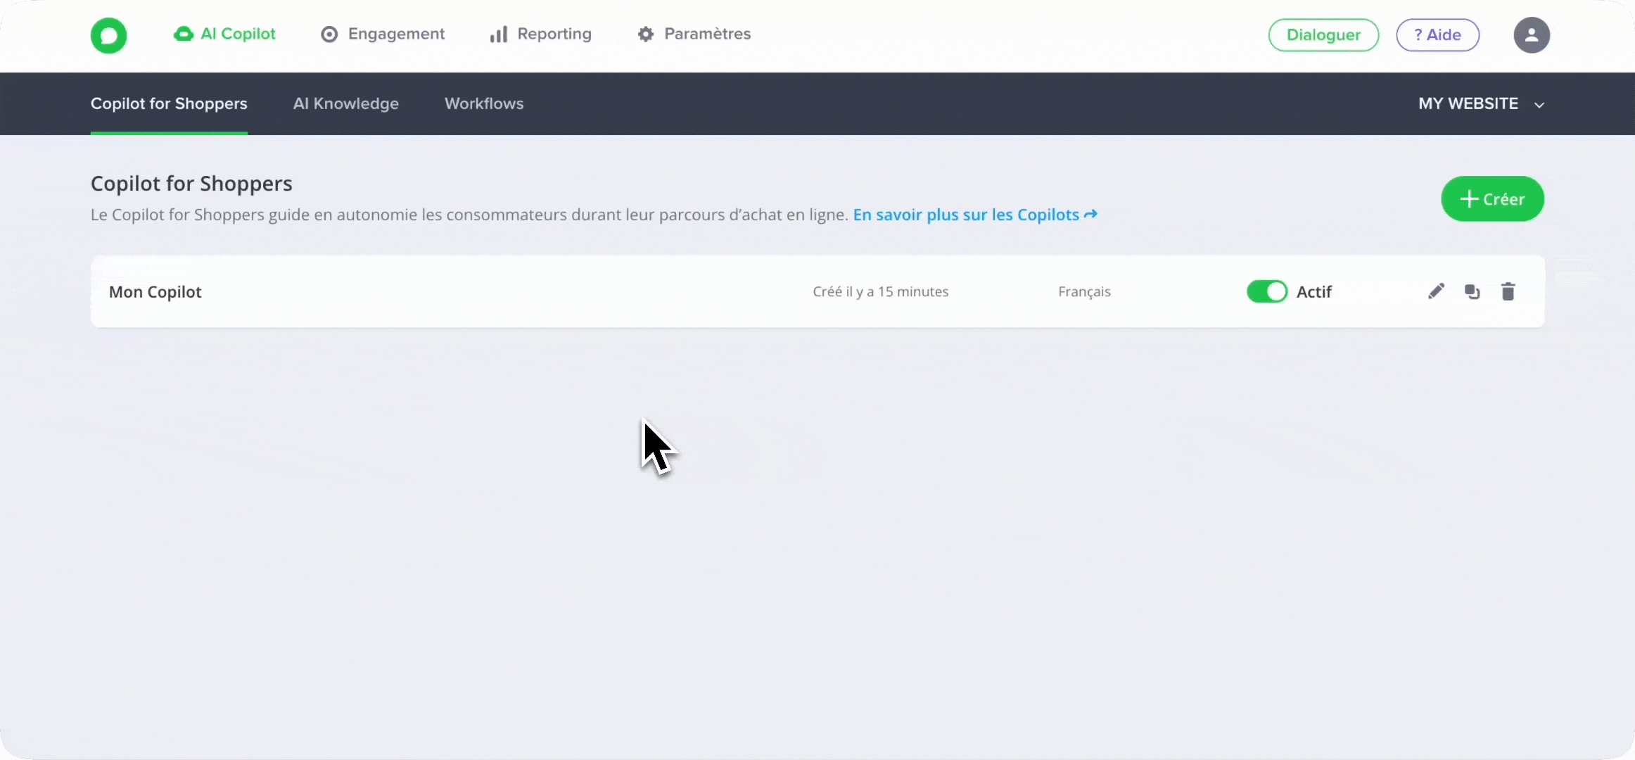
Task: Open the user profile avatar icon
Action: tap(1532, 35)
